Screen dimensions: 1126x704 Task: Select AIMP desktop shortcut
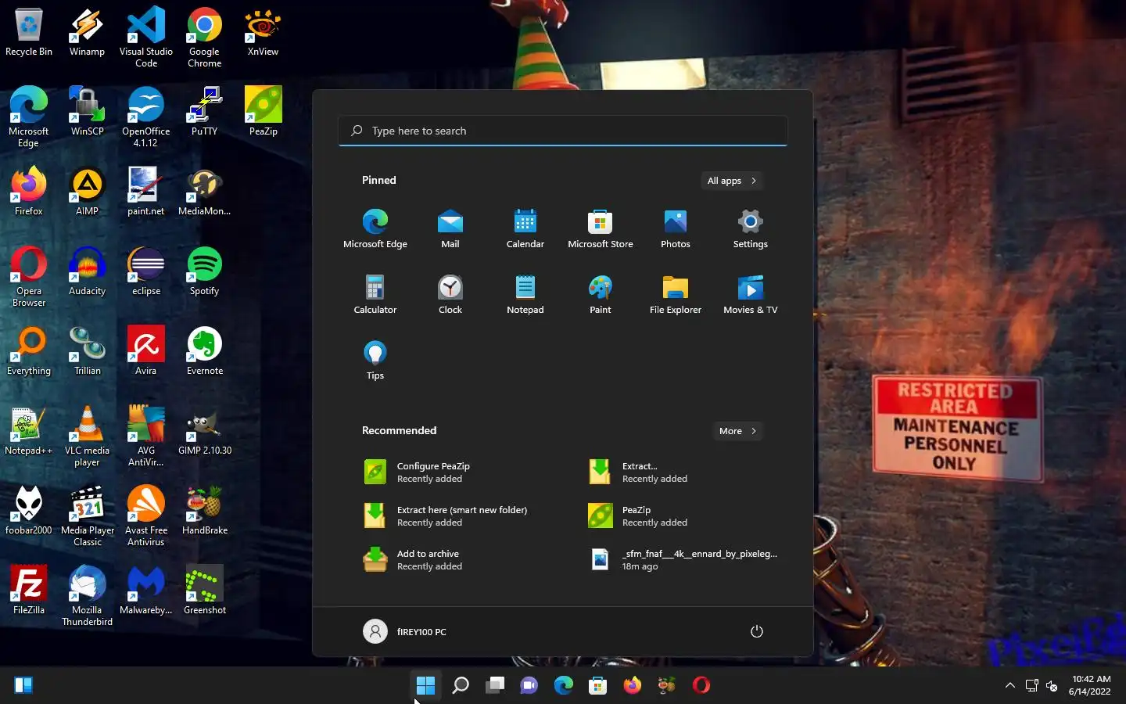click(x=87, y=192)
